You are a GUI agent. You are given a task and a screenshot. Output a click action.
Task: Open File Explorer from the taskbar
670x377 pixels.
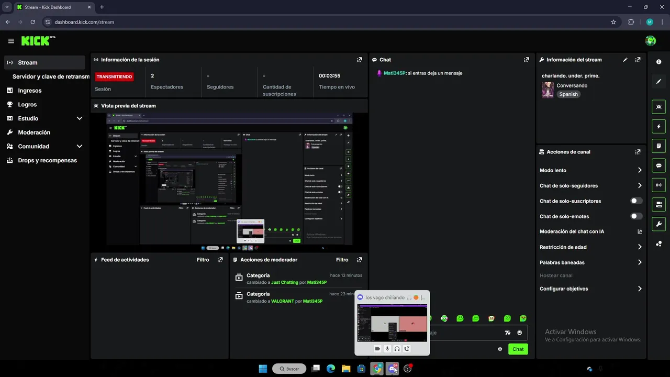pyautogui.click(x=346, y=369)
